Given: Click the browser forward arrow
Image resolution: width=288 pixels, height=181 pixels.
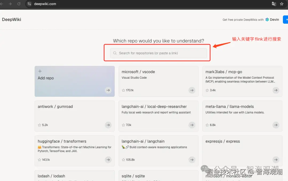Looking at the screenshot, I should (x=10, y=4).
